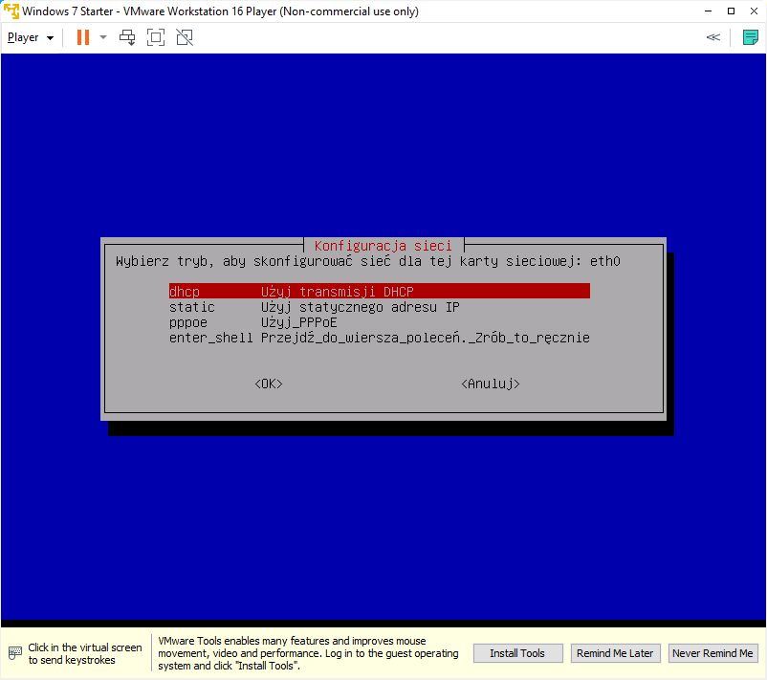The width and height of the screenshot is (767, 680).
Task: Click the Send Ctrl+Alt+Del icon
Action: [127, 37]
